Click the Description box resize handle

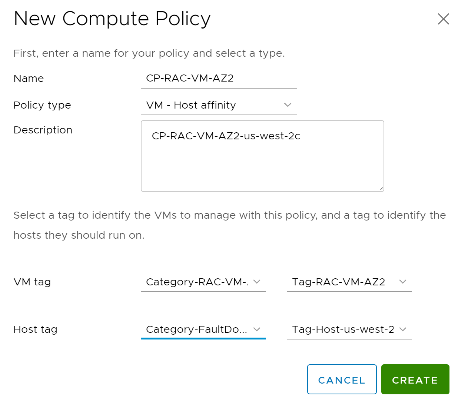(x=381, y=189)
